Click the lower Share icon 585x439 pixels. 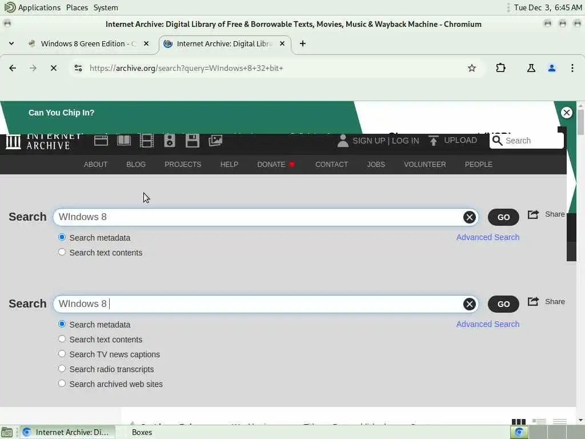533,301
